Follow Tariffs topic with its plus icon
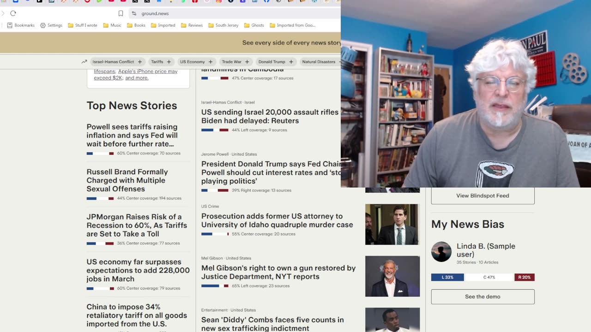Image resolution: width=591 pixels, height=332 pixels. (169, 62)
